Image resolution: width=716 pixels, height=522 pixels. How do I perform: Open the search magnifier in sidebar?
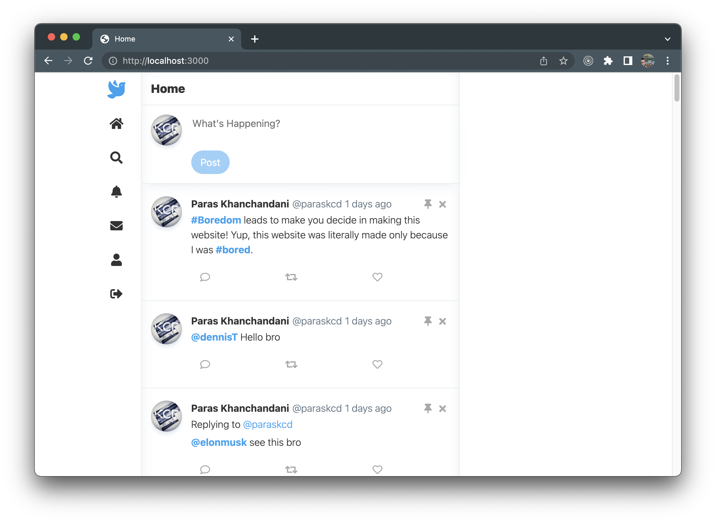116,157
